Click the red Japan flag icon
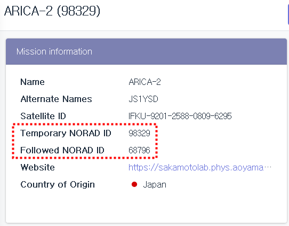This screenshot has width=289, height=226. pos(134,184)
